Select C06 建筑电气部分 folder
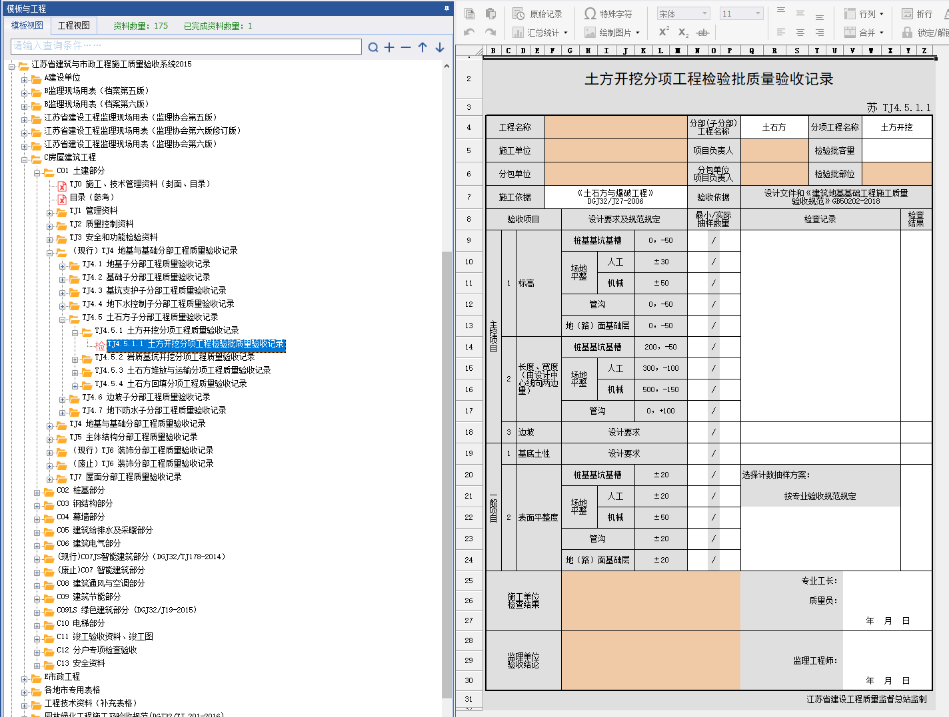This screenshot has width=949, height=717. 89,544
